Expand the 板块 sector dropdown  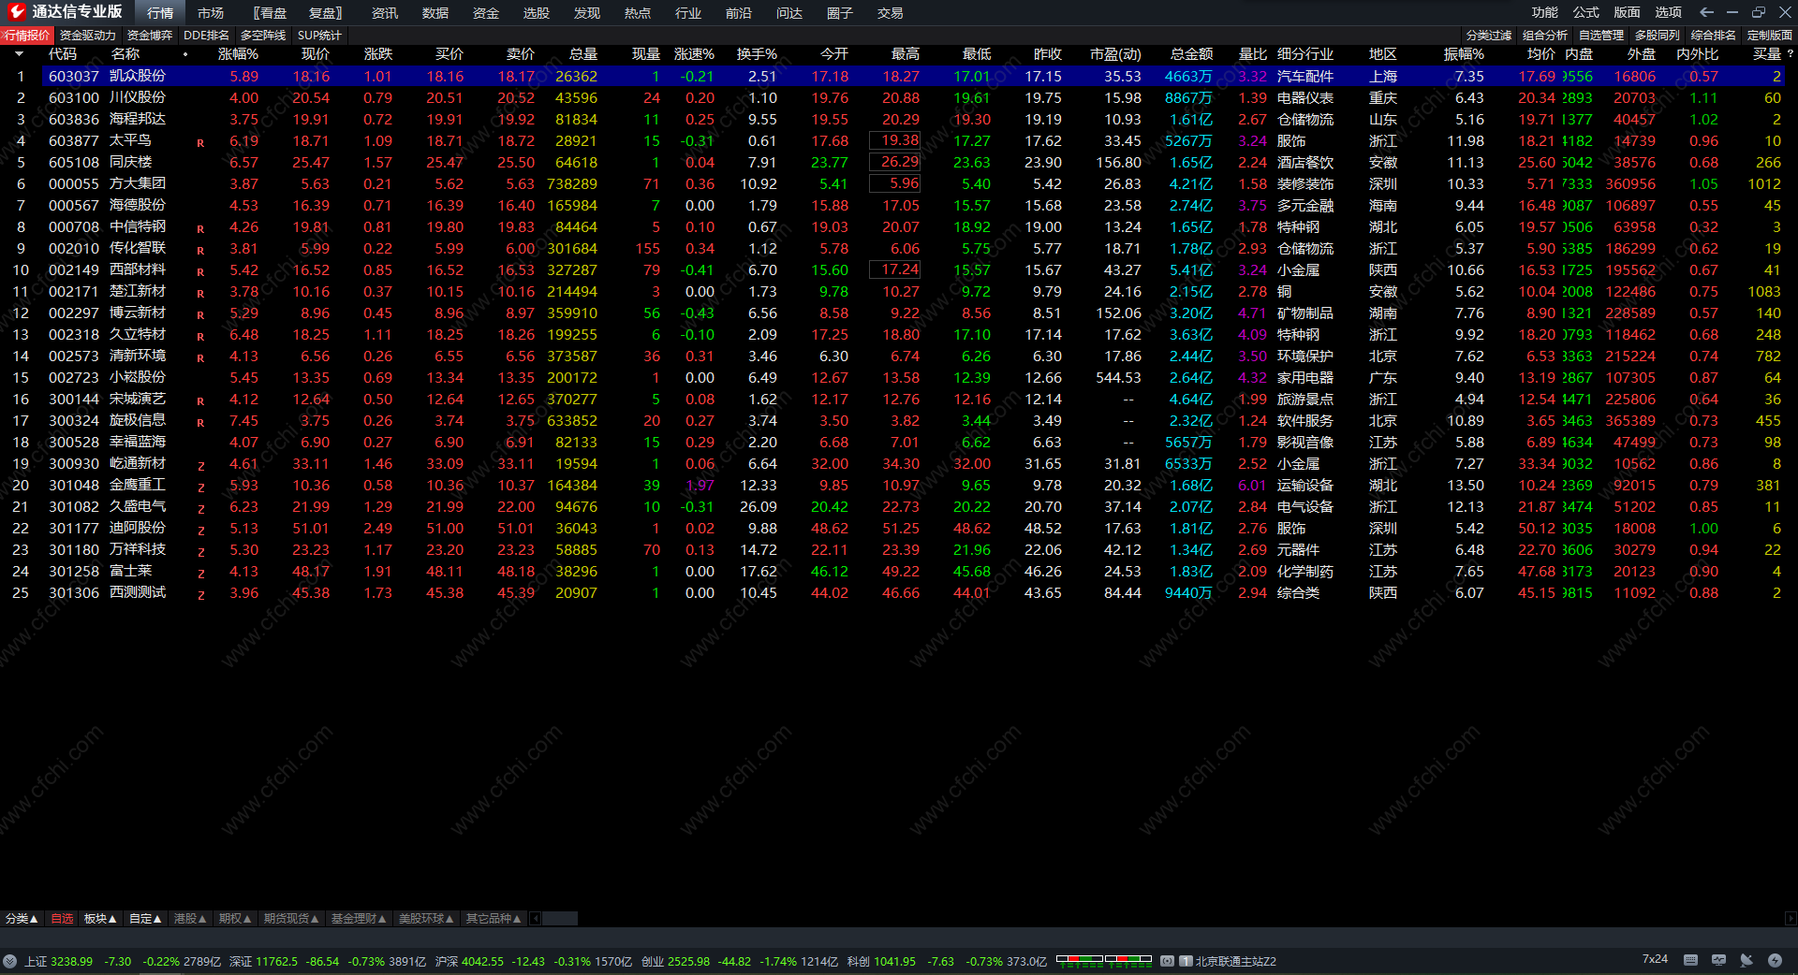[x=100, y=919]
